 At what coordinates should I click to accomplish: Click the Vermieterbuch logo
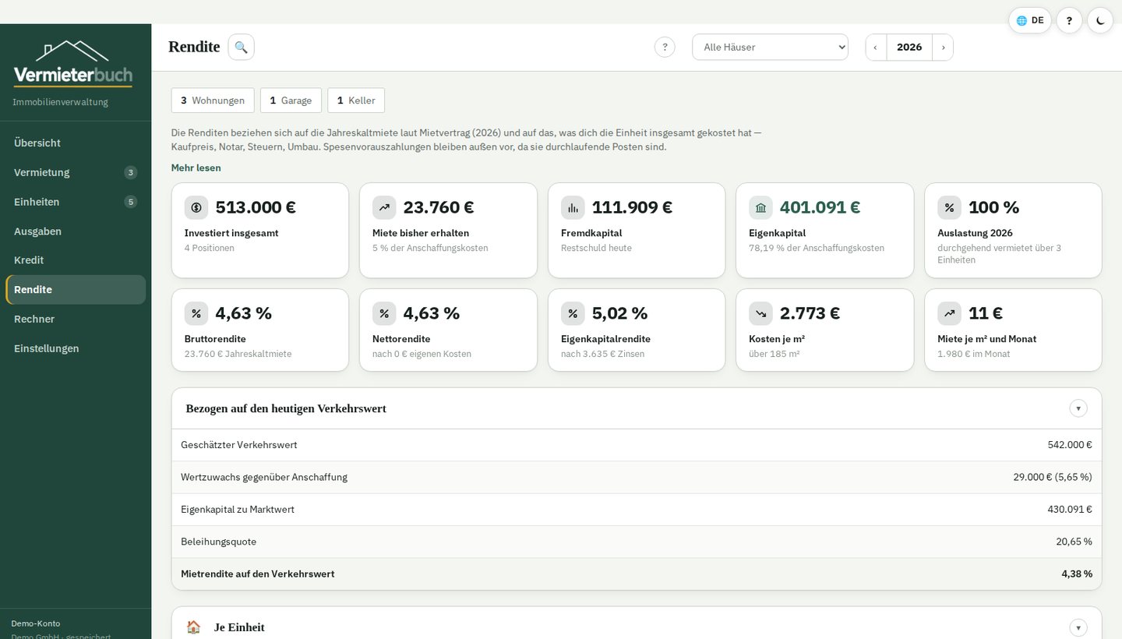[x=72, y=63]
